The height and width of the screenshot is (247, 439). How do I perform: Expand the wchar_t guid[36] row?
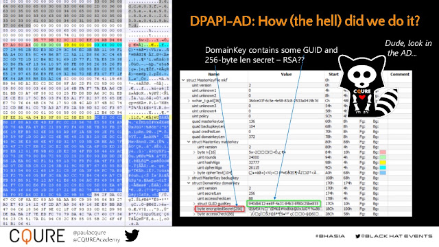coord(189,101)
